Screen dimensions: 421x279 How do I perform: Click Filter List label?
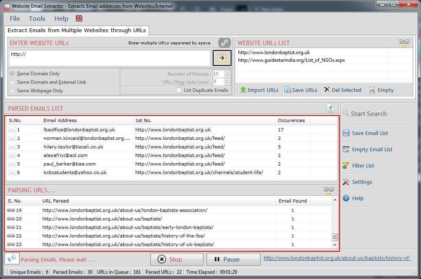coord(363,166)
